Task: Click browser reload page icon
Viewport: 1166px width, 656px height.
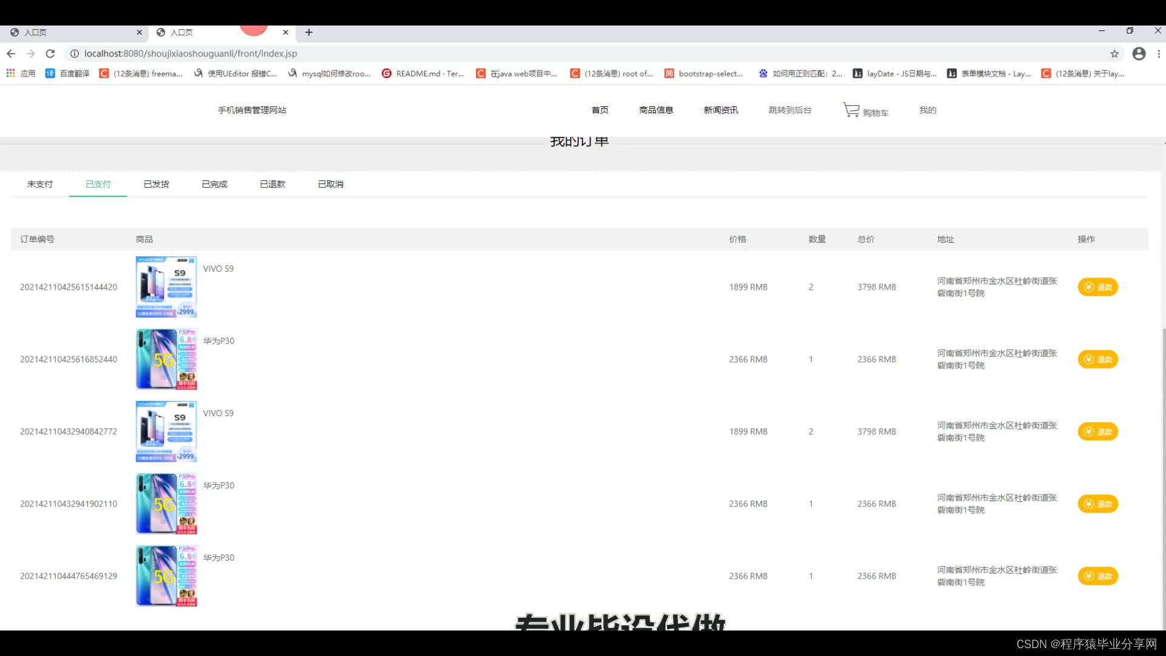Action: point(50,53)
